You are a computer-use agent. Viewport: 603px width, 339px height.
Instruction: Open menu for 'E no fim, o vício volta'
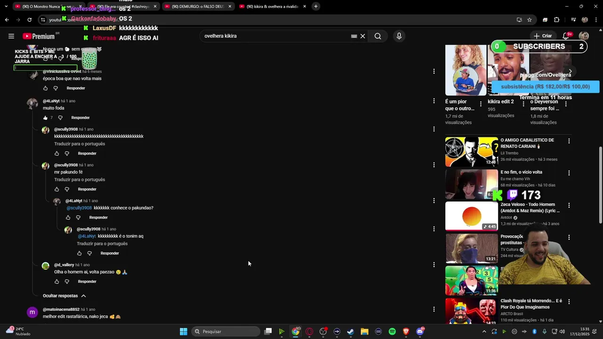pyautogui.click(x=569, y=173)
